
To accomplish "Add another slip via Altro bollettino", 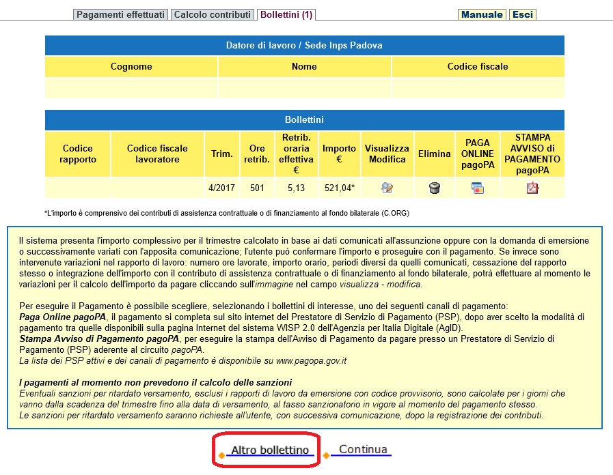I will pyautogui.click(x=269, y=450).
